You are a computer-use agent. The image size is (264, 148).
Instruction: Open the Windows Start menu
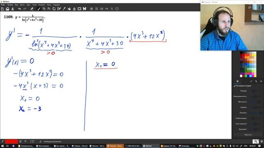[x=2, y=146]
